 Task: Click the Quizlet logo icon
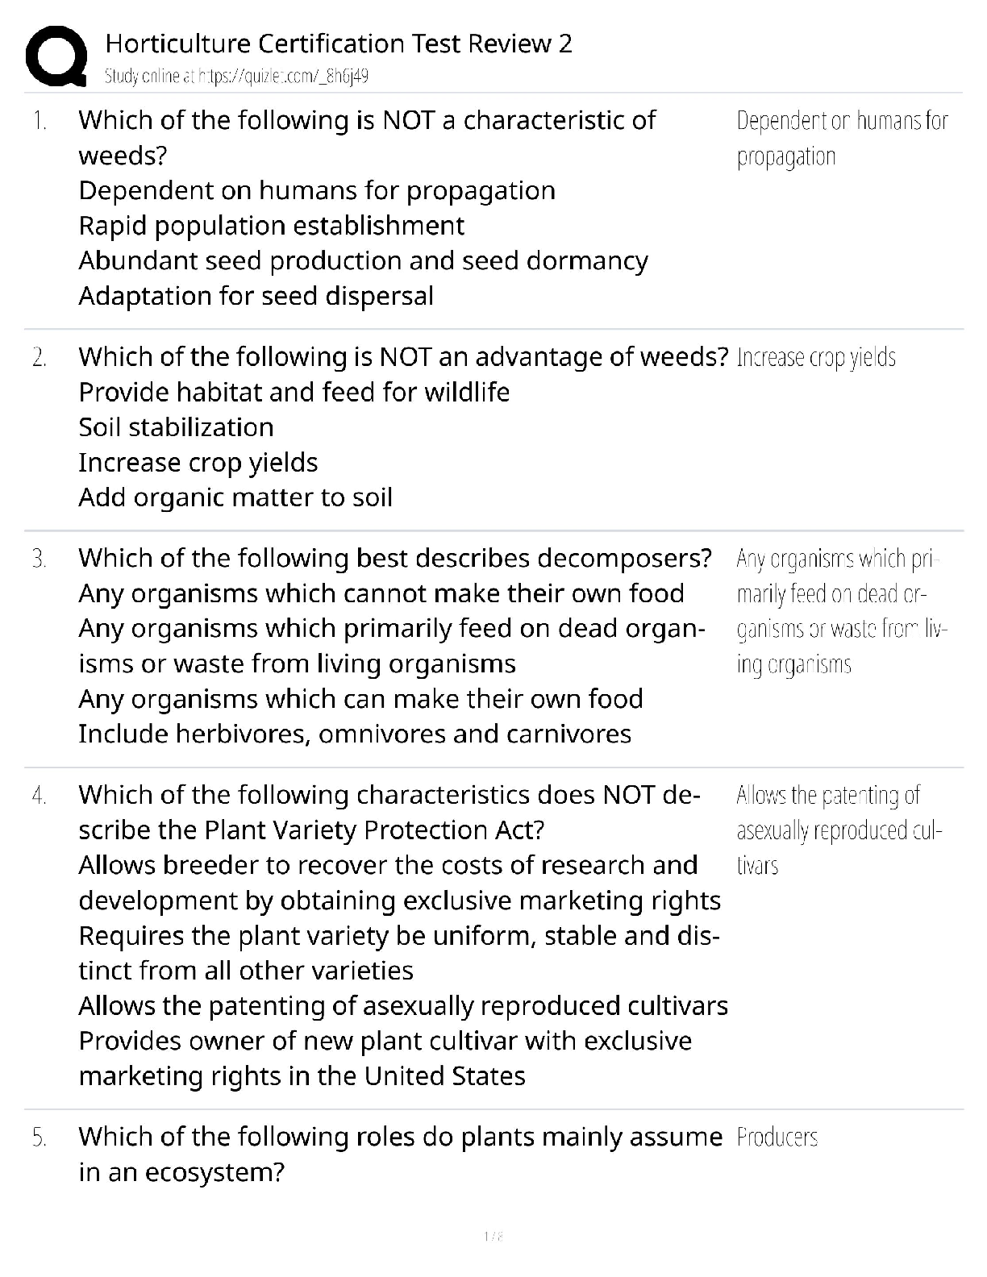(56, 56)
